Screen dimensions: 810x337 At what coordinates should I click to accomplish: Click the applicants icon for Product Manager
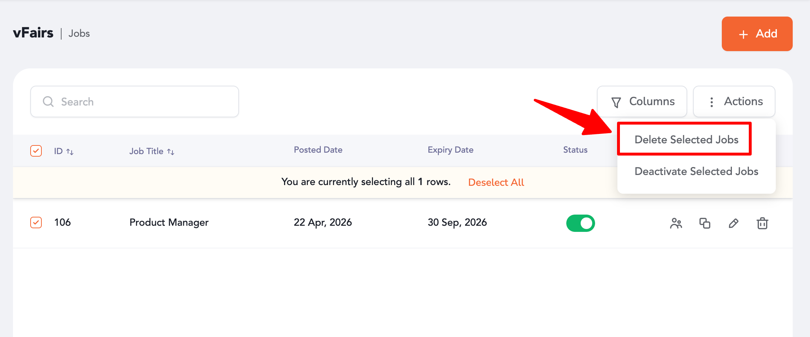pyautogui.click(x=676, y=224)
